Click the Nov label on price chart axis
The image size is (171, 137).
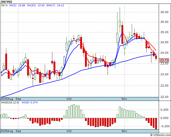(x=124, y=99)
